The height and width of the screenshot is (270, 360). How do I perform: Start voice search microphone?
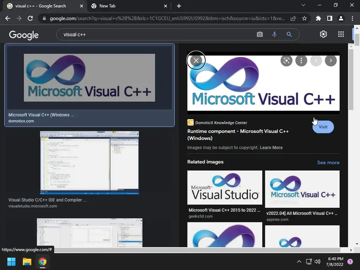coord(274,34)
